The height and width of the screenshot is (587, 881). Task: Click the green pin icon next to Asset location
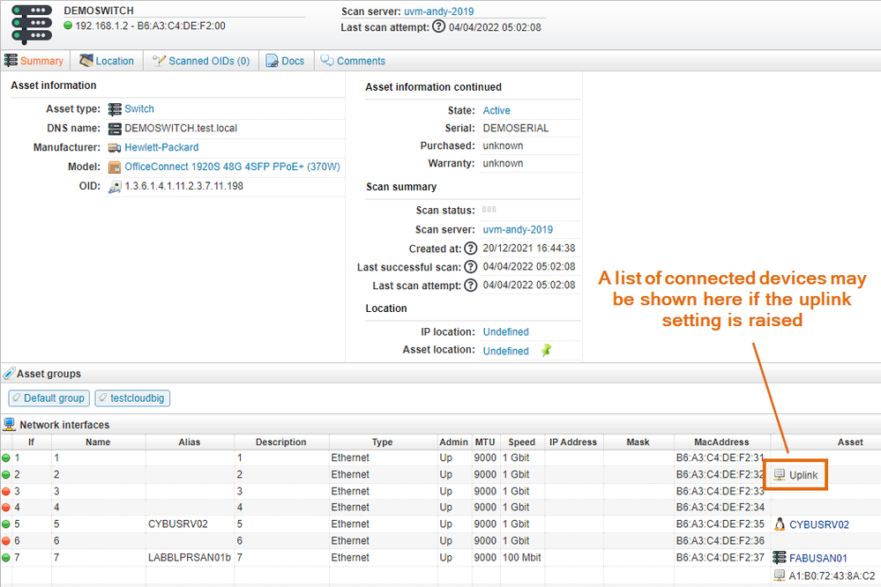point(546,351)
